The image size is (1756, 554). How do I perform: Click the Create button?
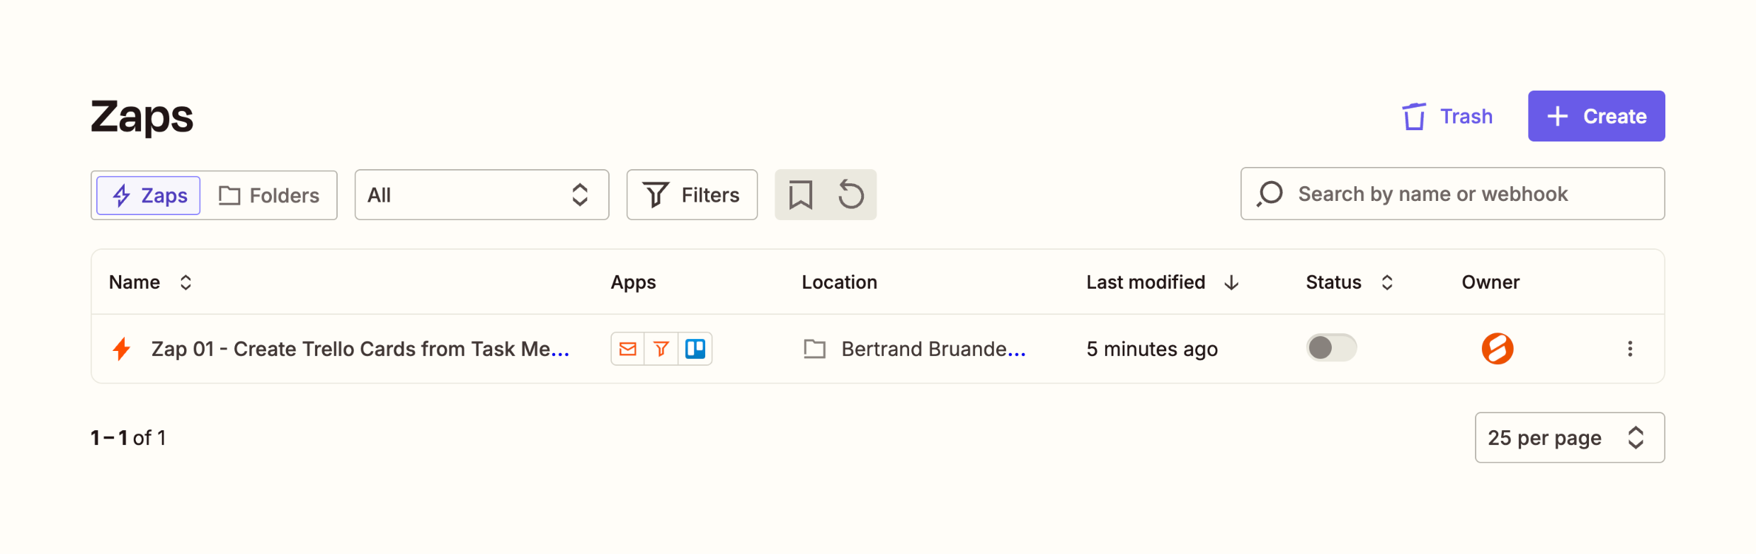(x=1596, y=116)
